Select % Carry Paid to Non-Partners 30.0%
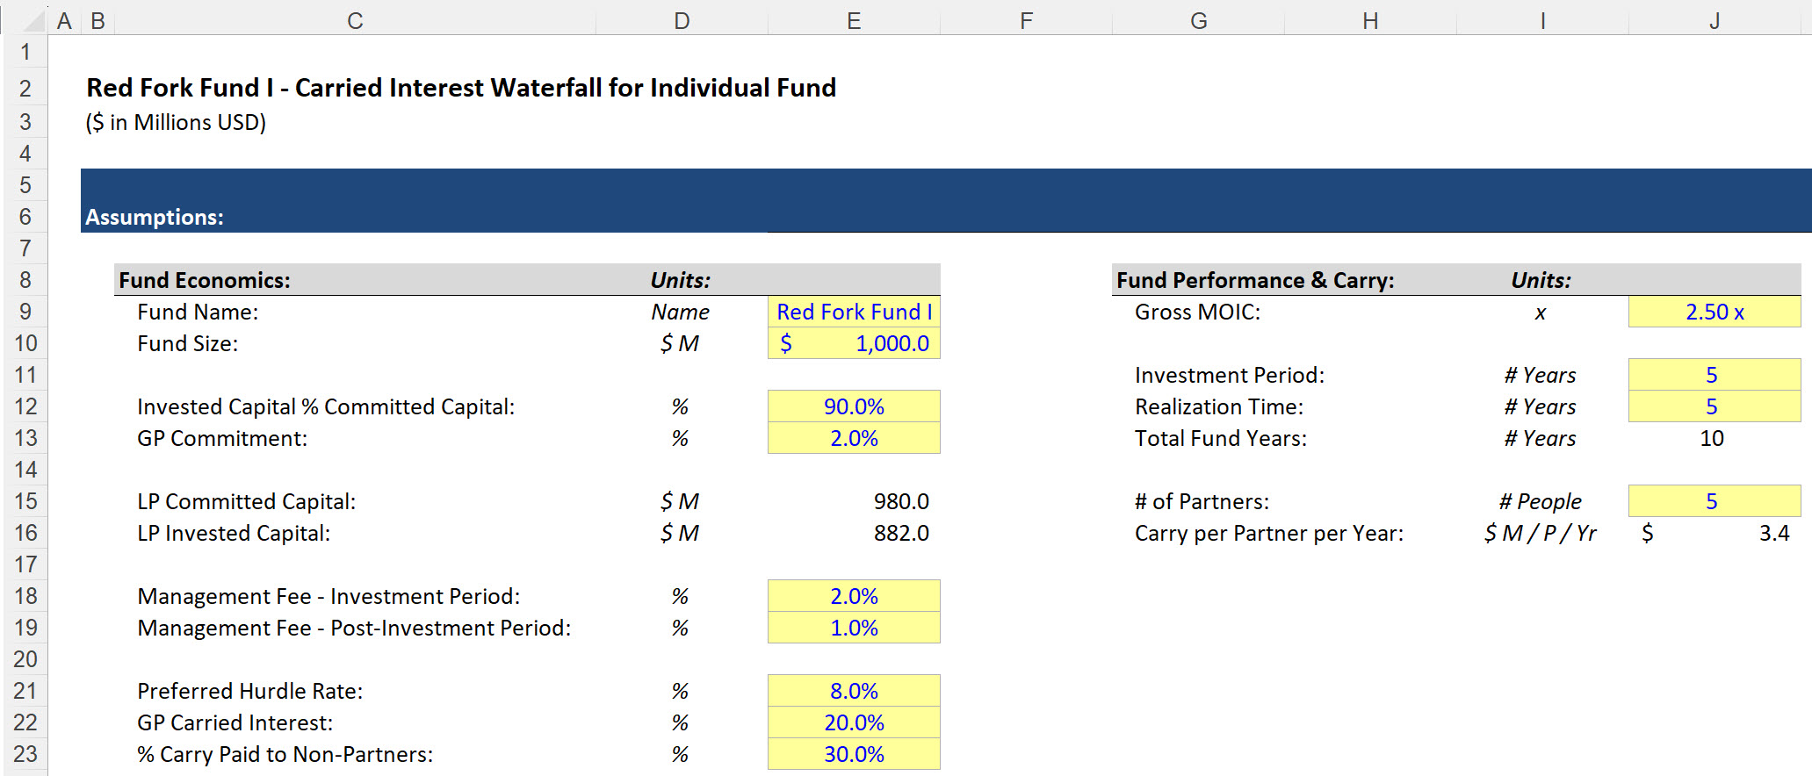The image size is (1812, 776). 854,754
